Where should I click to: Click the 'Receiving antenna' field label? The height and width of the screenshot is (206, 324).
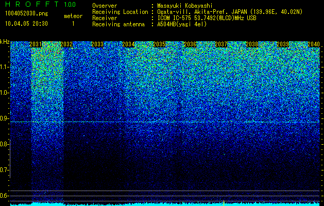tap(118, 24)
